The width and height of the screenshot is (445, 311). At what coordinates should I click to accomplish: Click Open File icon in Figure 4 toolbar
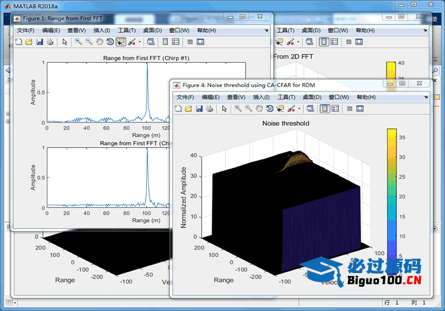click(188, 109)
